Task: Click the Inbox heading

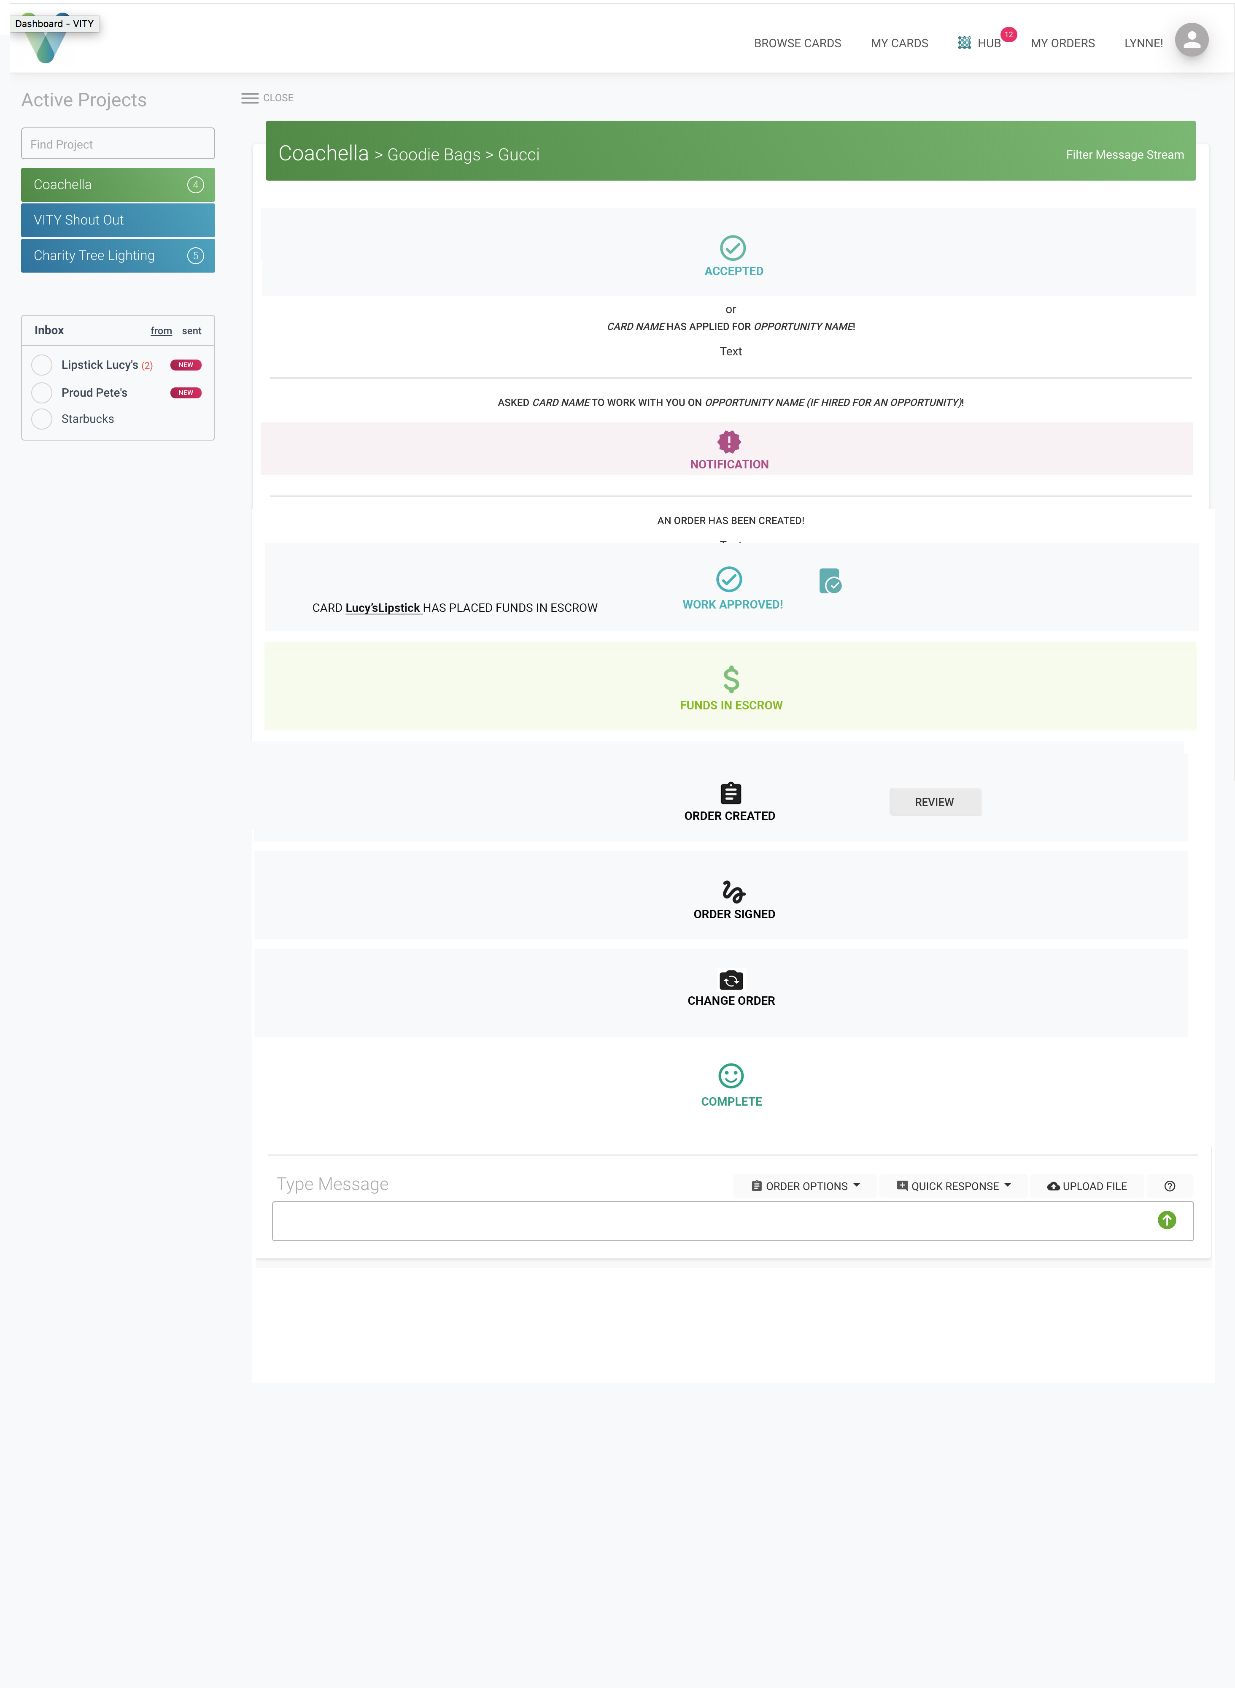Action: click(x=49, y=330)
